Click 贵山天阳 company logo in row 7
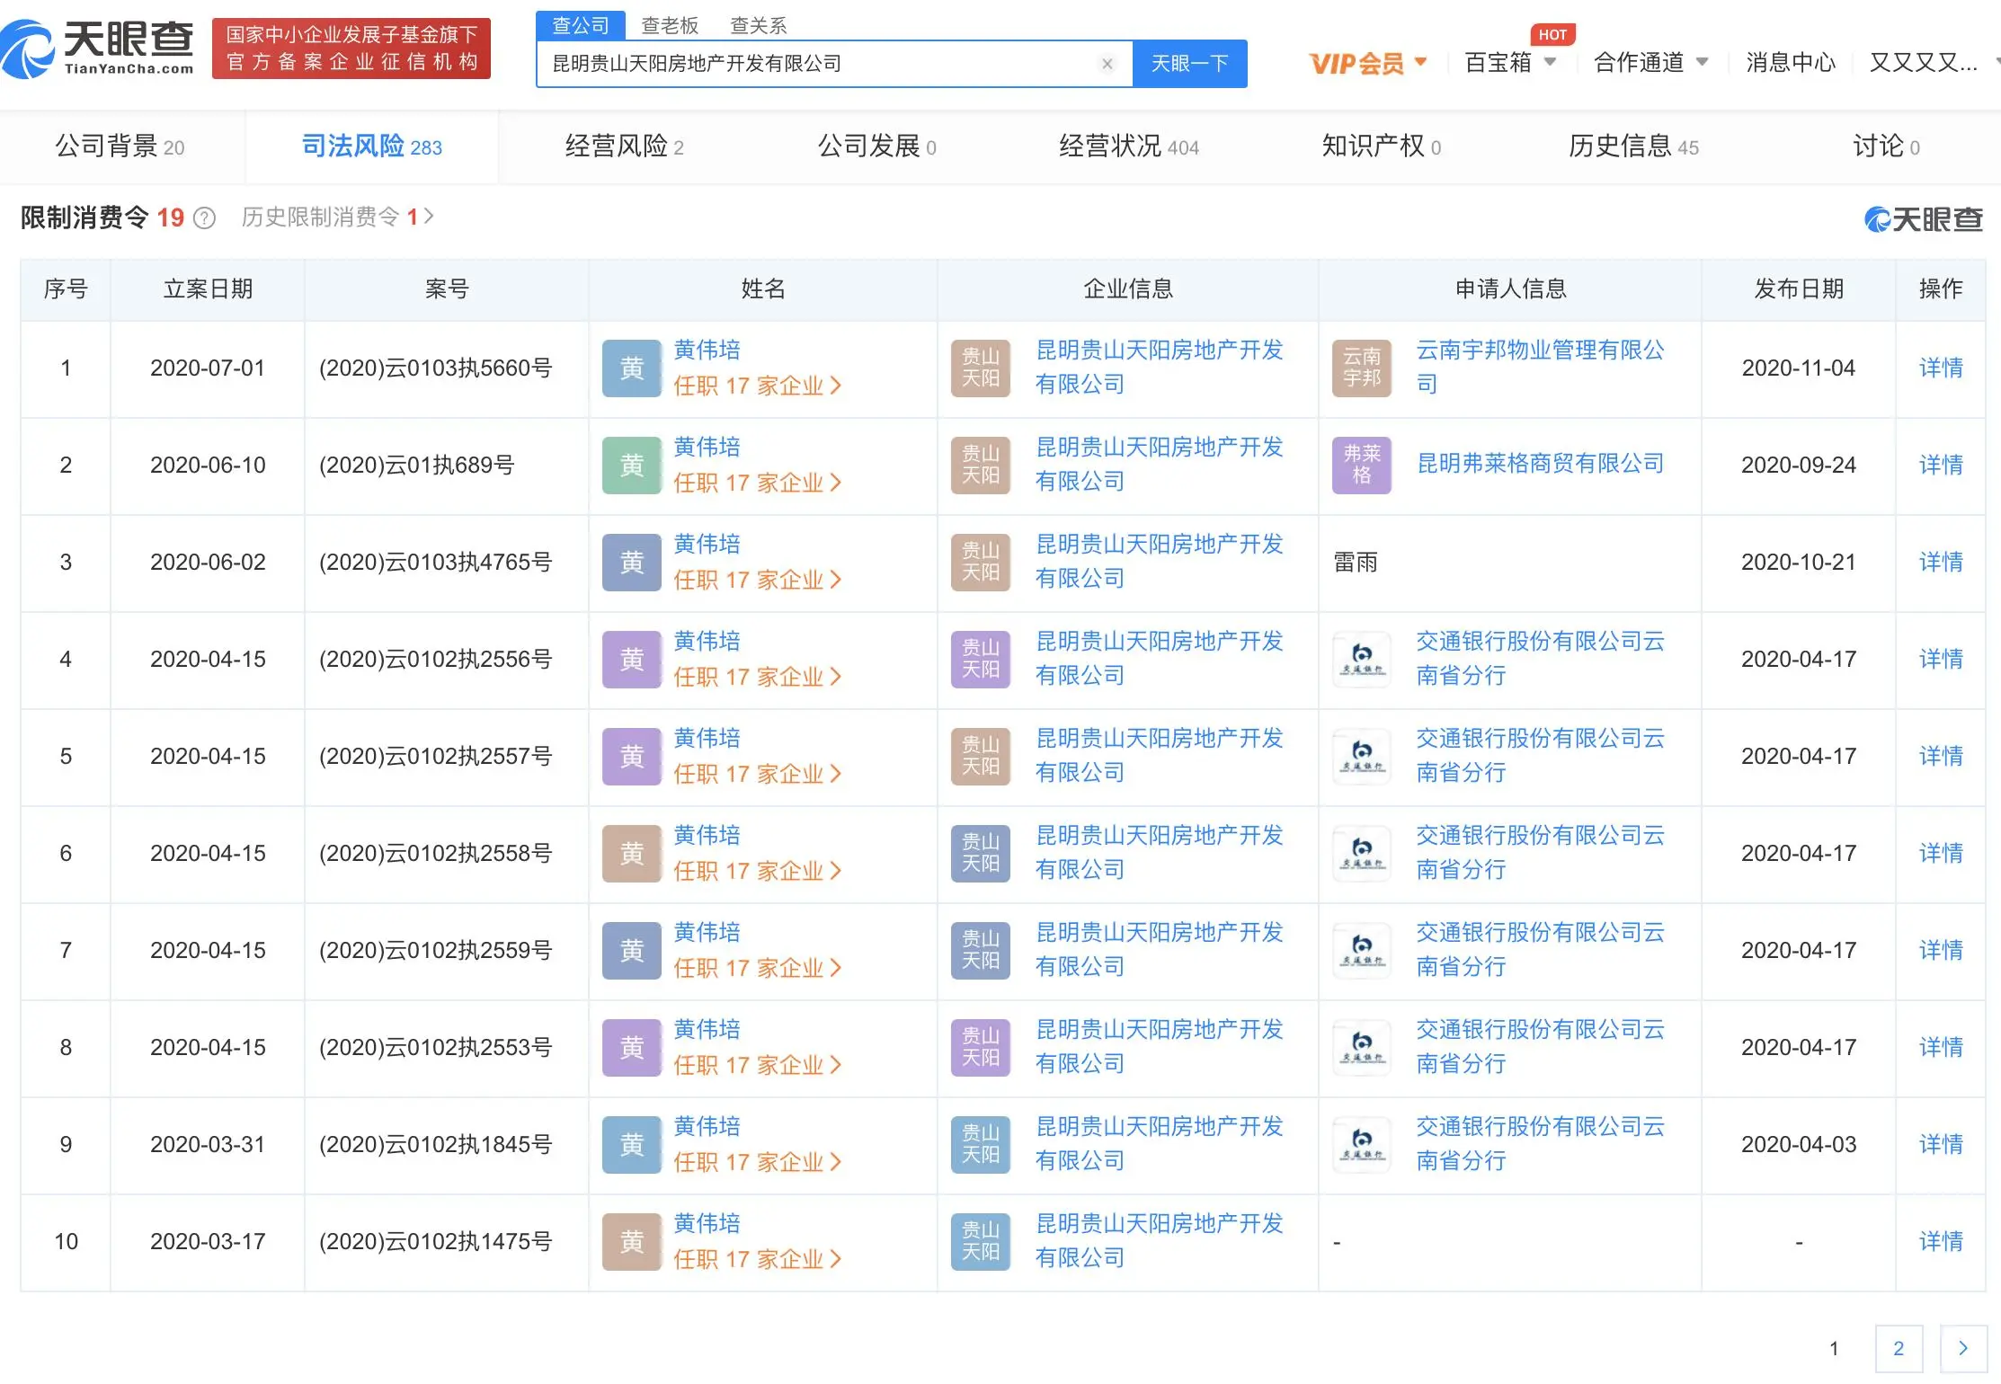2001x1384 pixels. 981,951
